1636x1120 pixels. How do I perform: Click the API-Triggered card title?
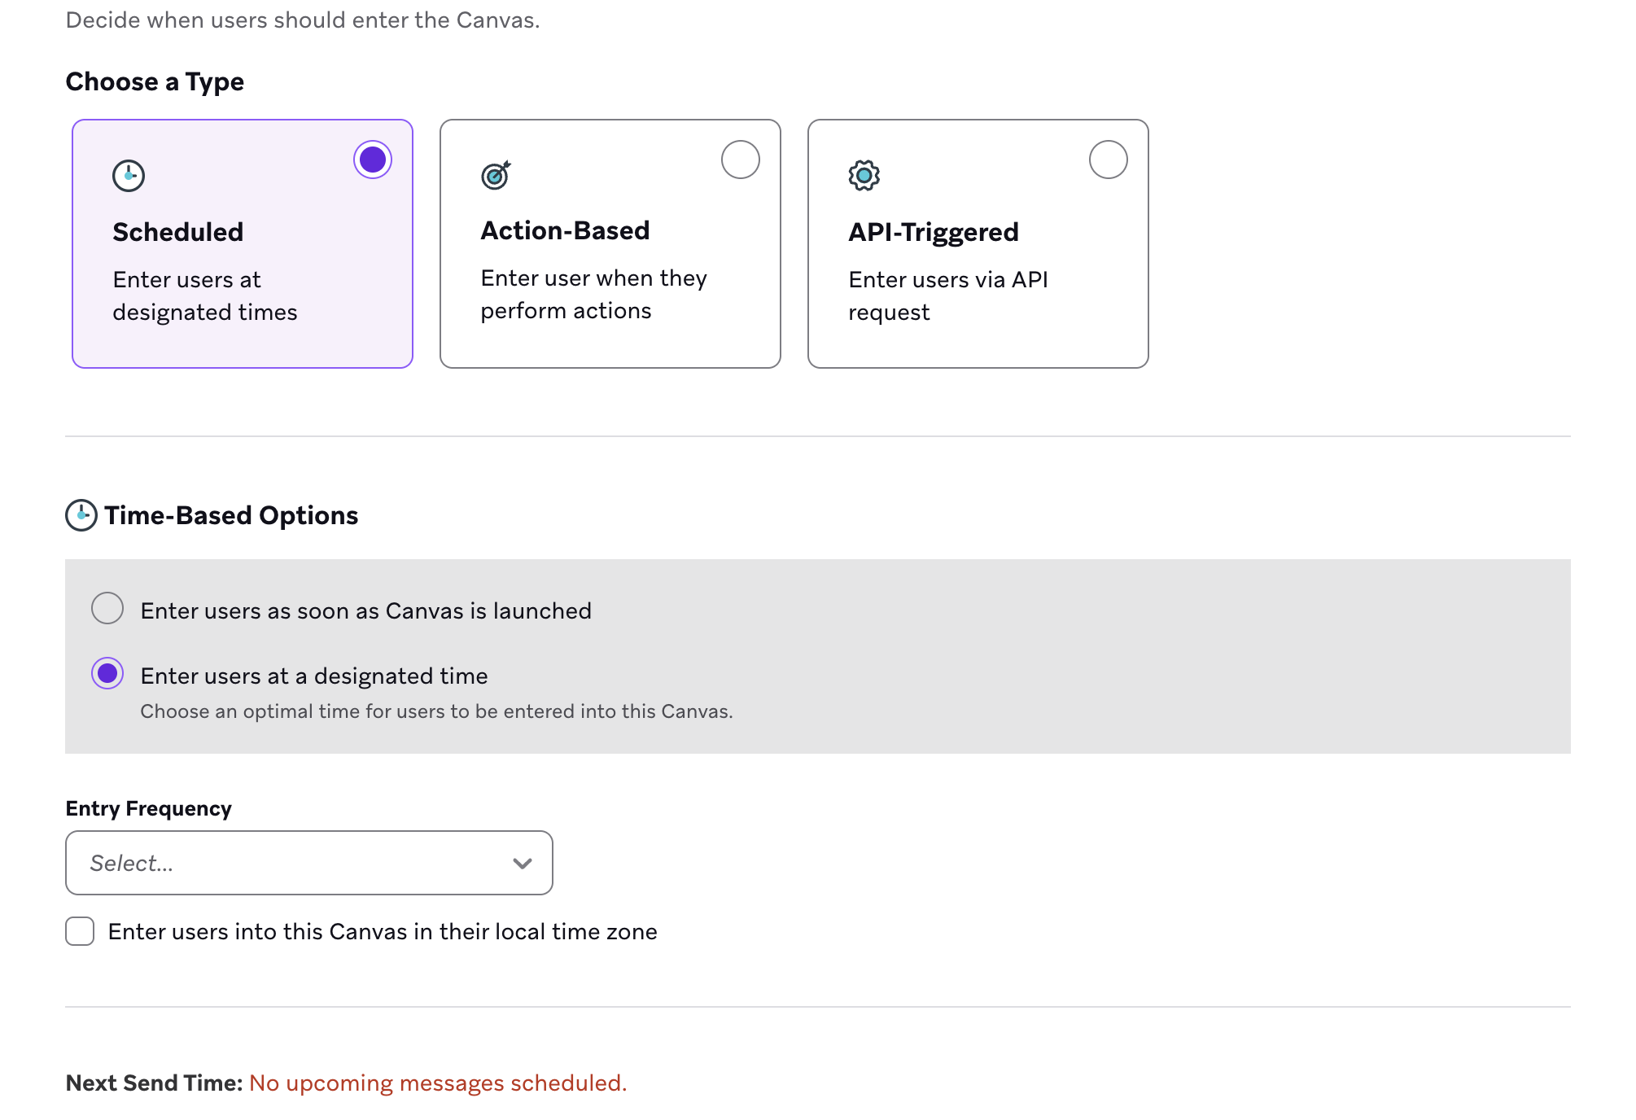click(x=933, y=232)
